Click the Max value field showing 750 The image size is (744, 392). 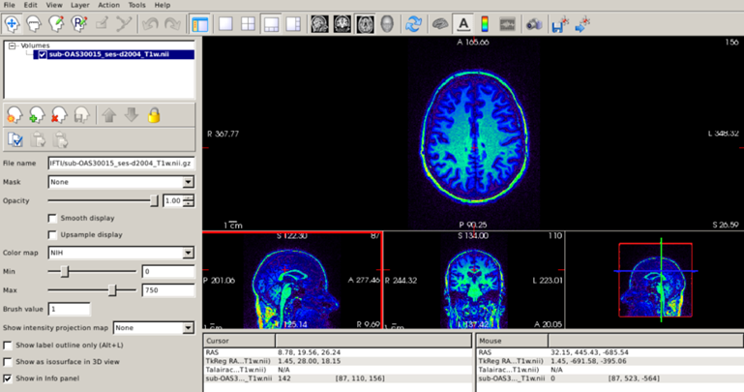pyautogui.click(x=168, y=290)
